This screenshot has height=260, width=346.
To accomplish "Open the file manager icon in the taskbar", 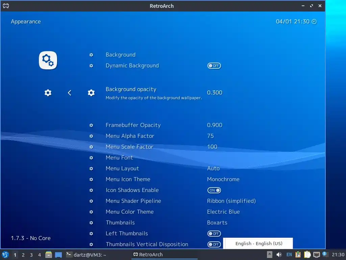I will tap(49, 255).
